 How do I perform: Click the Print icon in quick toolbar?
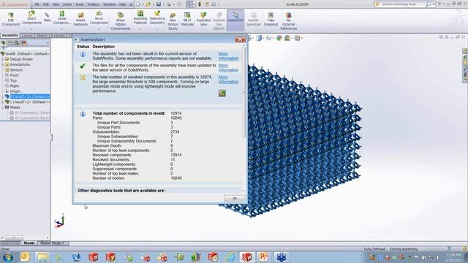tap(169, 4)
